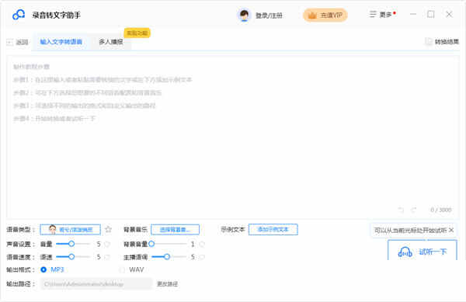Click the 音量 value 5
466x302 pixels.
pos(99,244)
